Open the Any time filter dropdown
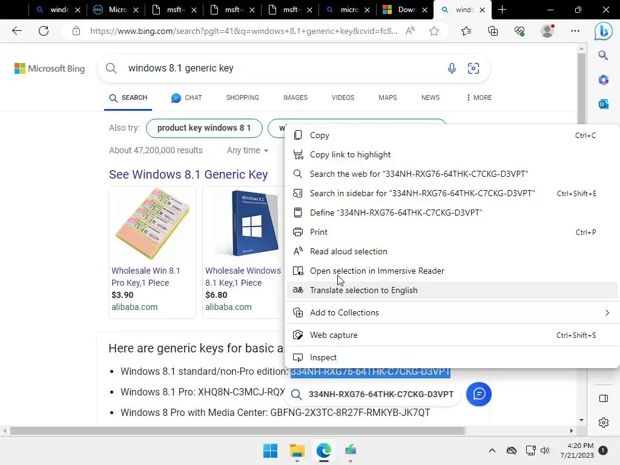620x465 pixels. tap(248, 150)
